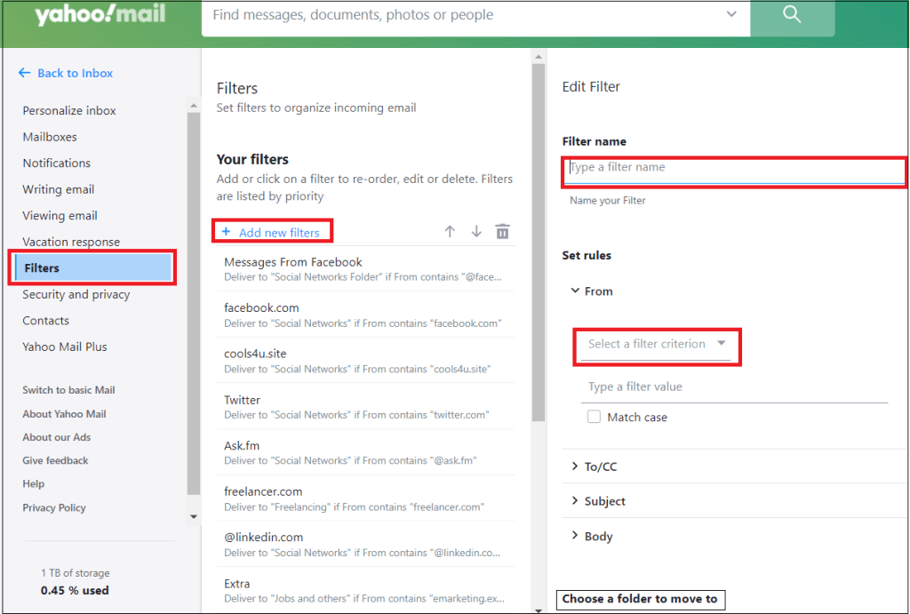Click the trash icon to delete filter

point(502,232)
